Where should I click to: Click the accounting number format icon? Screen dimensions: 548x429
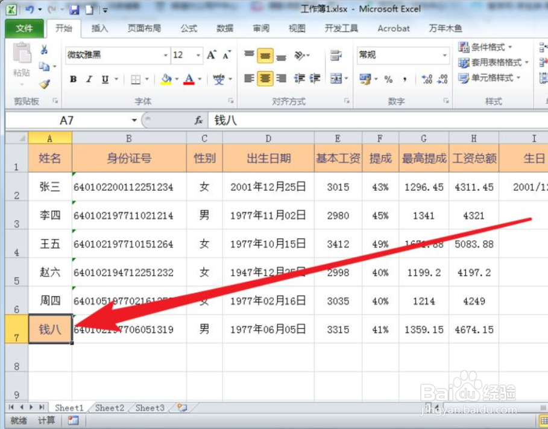click(x=365, y=79)
